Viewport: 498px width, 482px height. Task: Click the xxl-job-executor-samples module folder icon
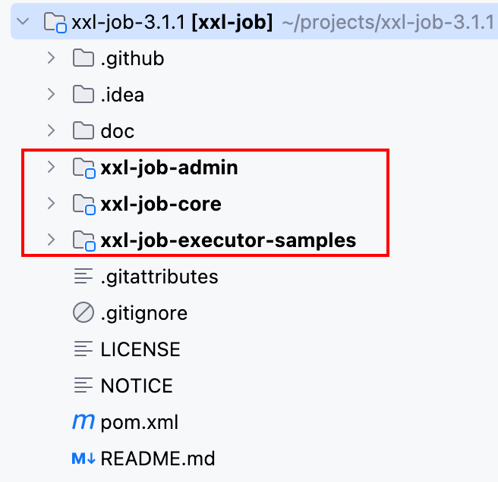[x=84, y=240]
